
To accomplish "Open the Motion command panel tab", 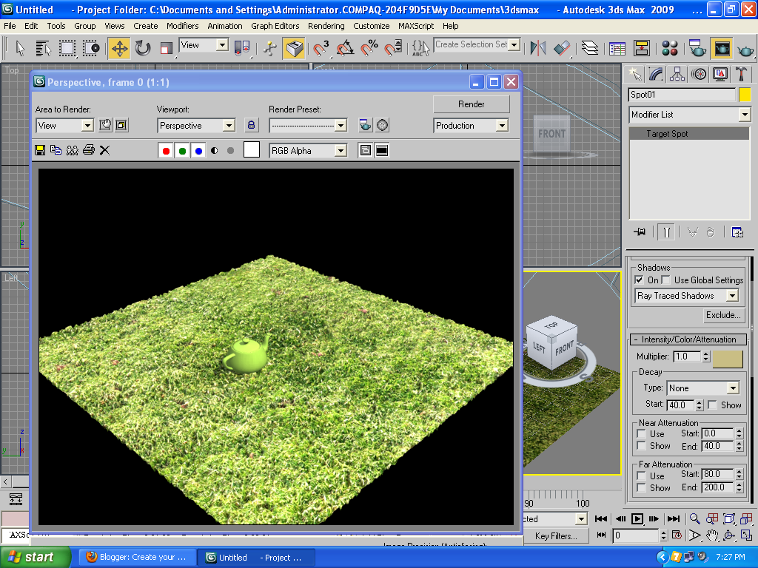I will (699, 74).
